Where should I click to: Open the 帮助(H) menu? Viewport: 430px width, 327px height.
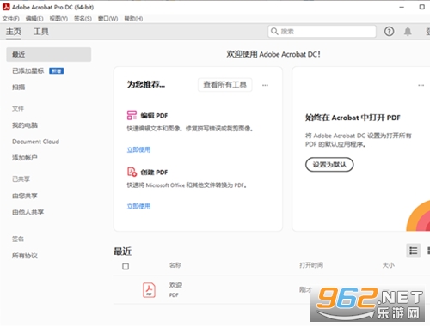point(133,19)
